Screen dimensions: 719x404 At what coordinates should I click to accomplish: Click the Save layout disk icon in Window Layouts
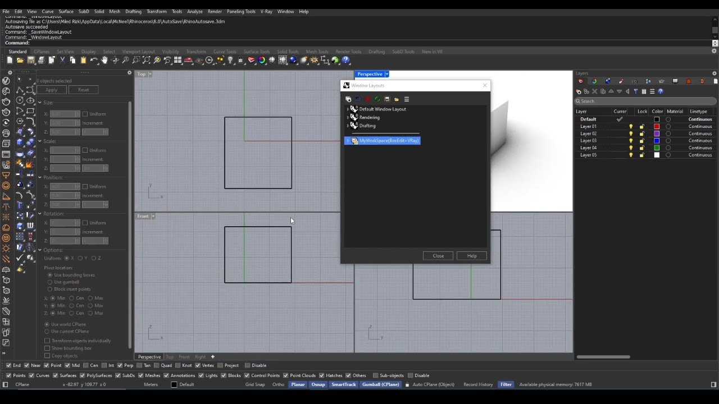pyautogui.click(x=387, y=99)
